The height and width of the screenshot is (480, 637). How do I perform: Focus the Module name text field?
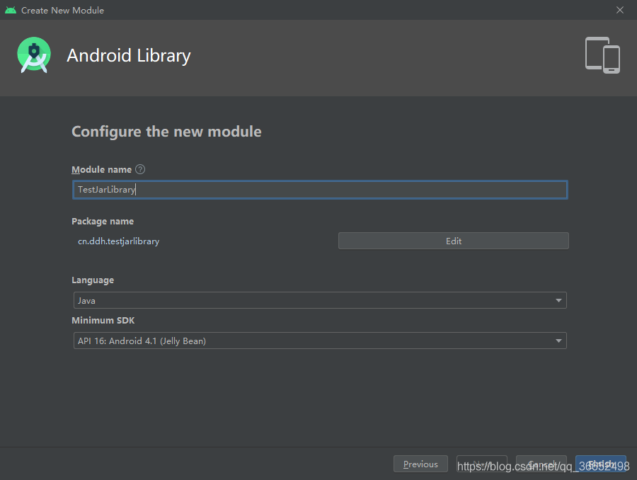tap(320, 190)
